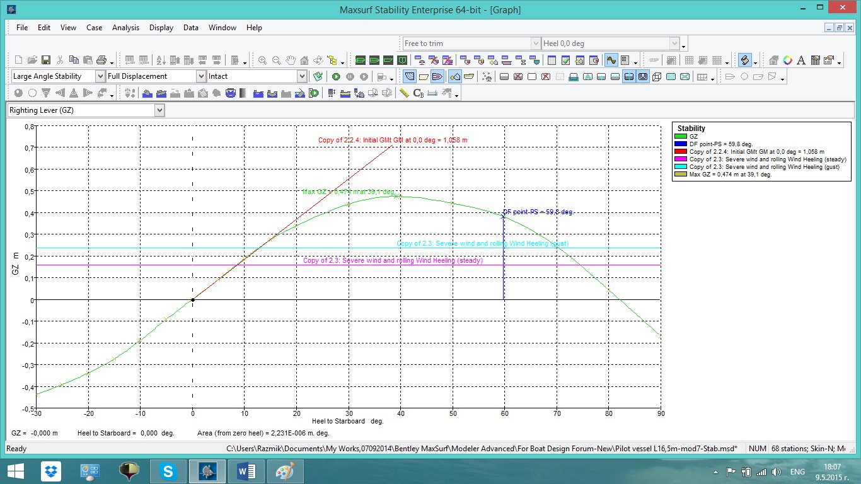Click the Print icon in toolbar
The height and width of the screenshot is (484, 861).
point(101,60)
